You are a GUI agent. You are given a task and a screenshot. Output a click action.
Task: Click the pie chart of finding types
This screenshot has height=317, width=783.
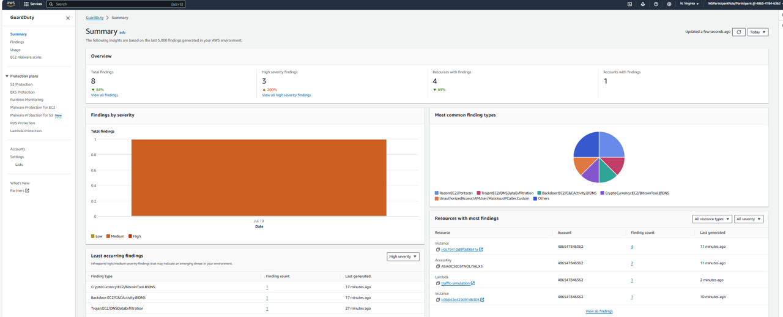(599, 157)
